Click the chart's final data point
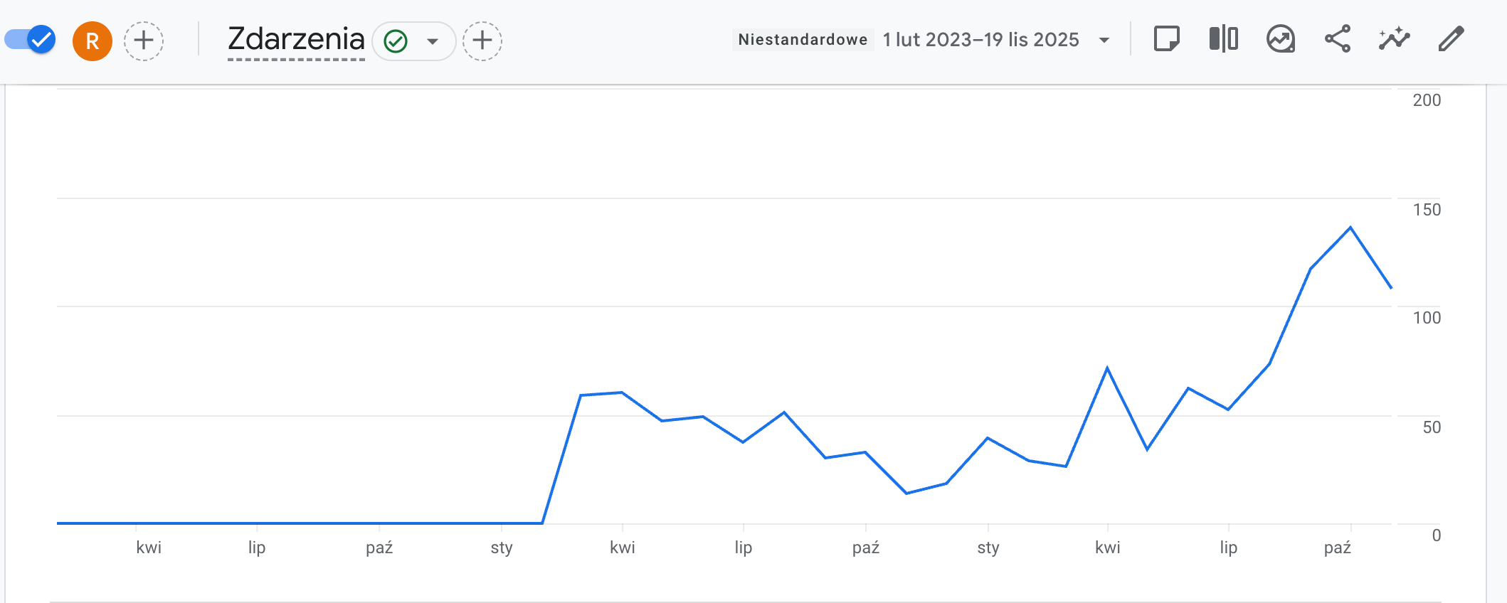This screenshot has width=1507, height=603. 1391,288
